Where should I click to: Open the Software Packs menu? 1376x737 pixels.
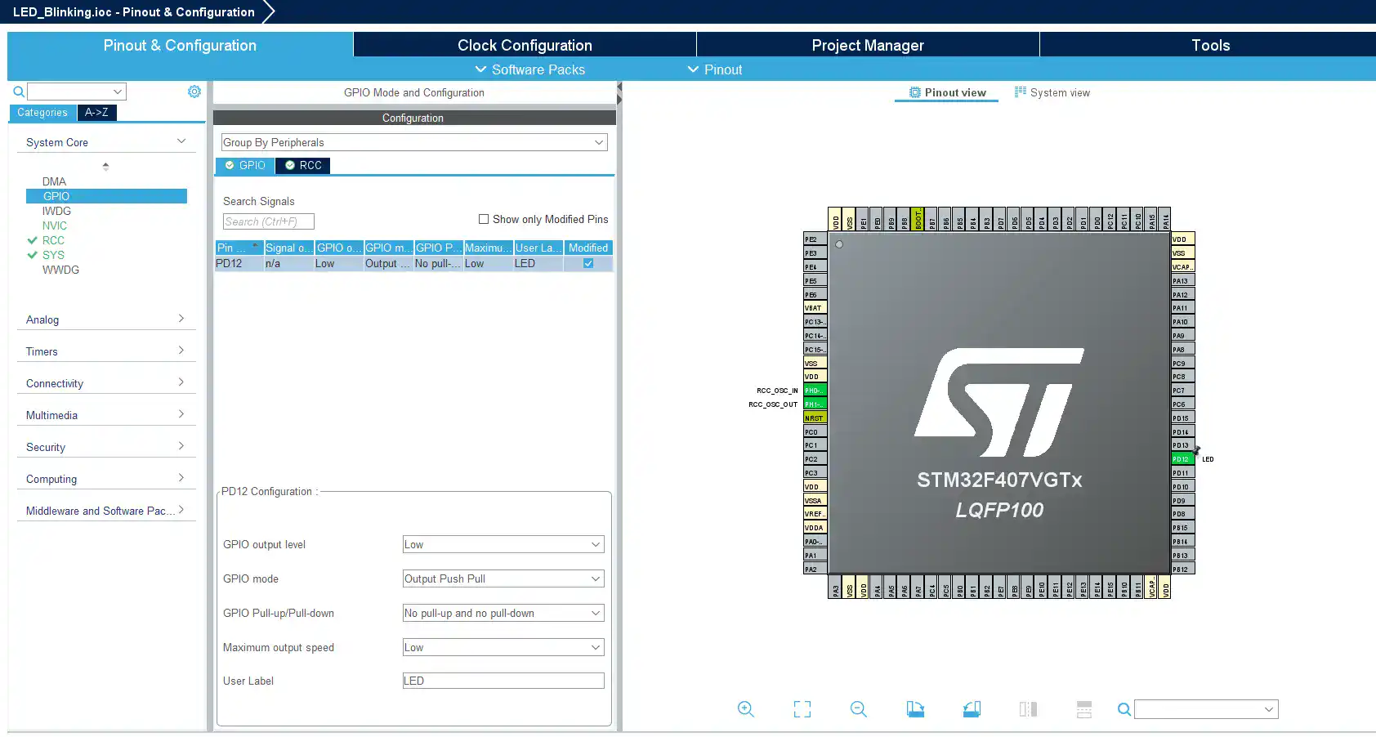530,69
